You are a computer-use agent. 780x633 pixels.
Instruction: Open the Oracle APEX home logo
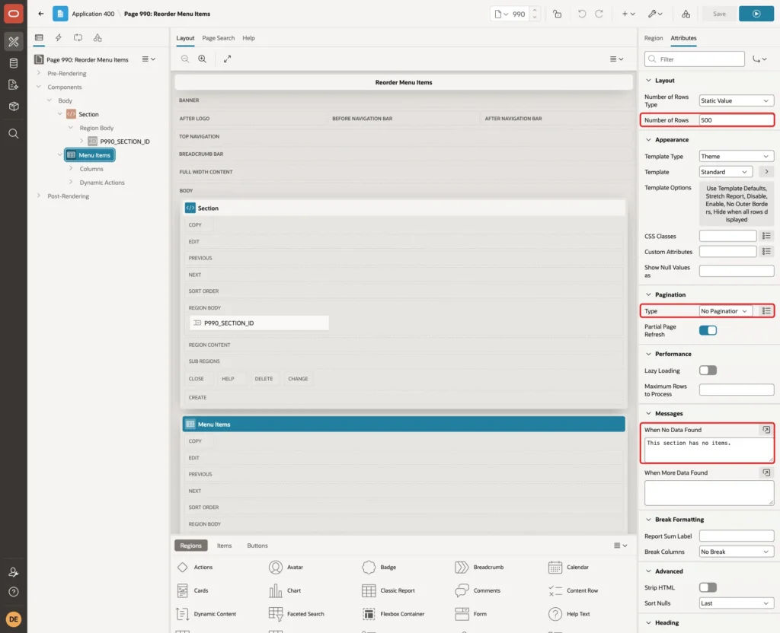14,14
